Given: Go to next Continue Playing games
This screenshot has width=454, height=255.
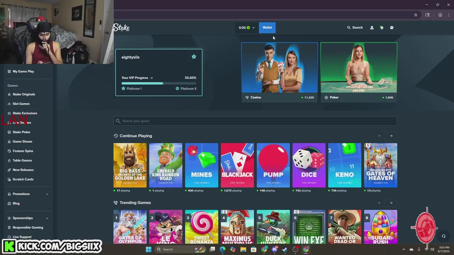Looking at the screenshot, I should (391, 136).
